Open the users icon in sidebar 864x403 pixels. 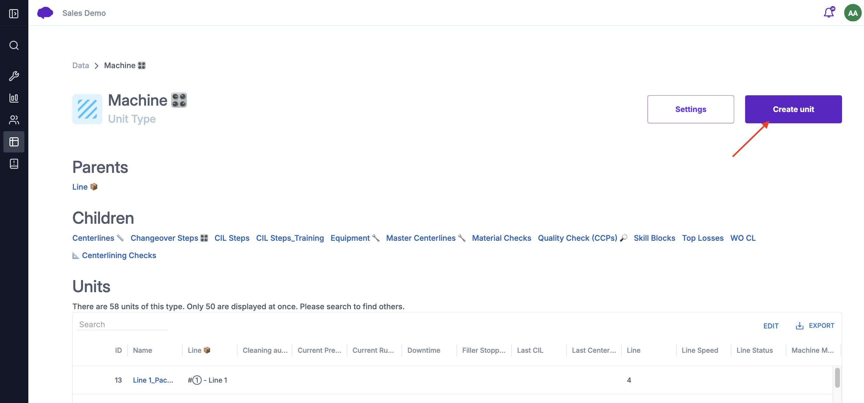(x=14, y=120)
